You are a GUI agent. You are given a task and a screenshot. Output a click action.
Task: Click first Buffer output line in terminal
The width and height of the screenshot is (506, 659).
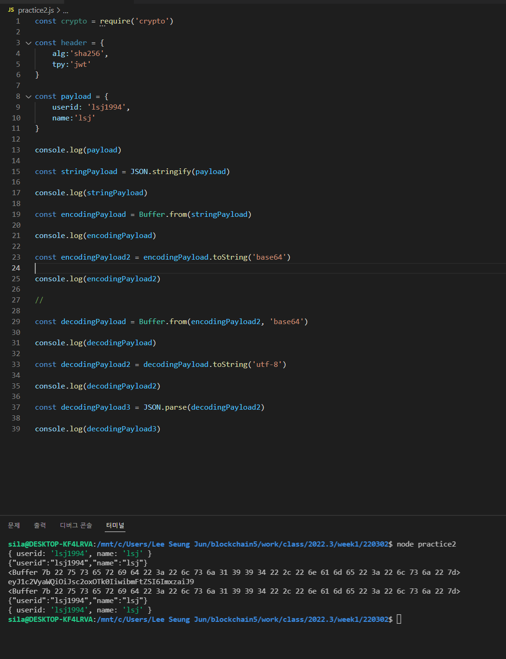(x=234, y=572)
